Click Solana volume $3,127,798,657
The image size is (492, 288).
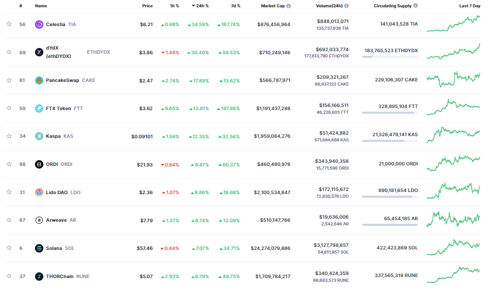coord(331,245)
